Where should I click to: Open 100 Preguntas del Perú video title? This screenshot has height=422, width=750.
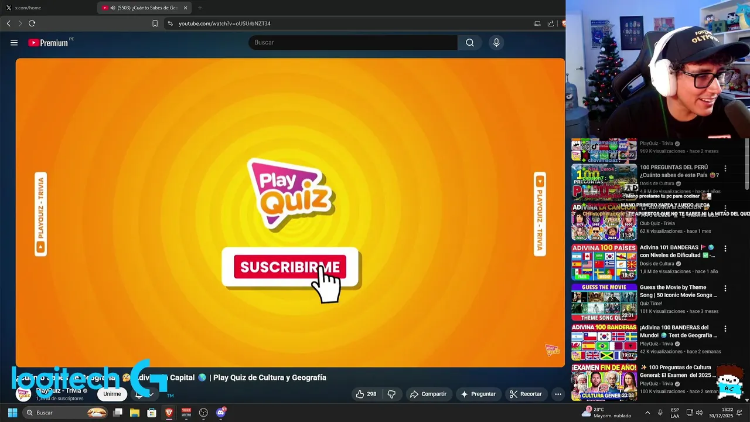click(679, 171)
